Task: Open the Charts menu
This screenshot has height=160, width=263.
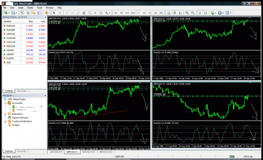Action: tap(30, 8)
